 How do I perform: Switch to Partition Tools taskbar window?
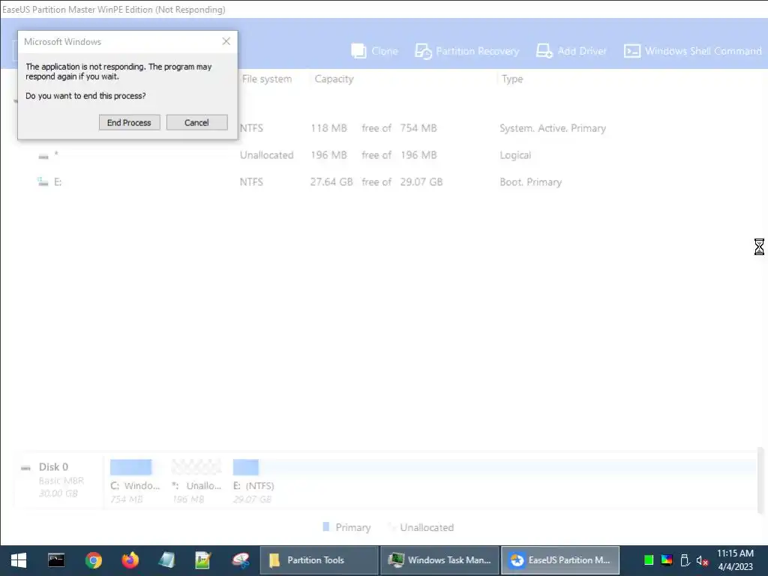tap(319, 559)
